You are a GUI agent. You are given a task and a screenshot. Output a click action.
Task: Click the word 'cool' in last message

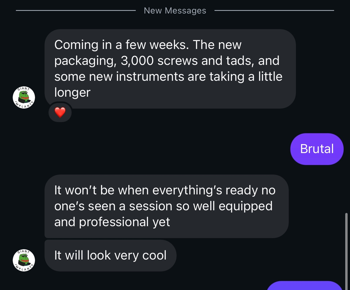154,255
